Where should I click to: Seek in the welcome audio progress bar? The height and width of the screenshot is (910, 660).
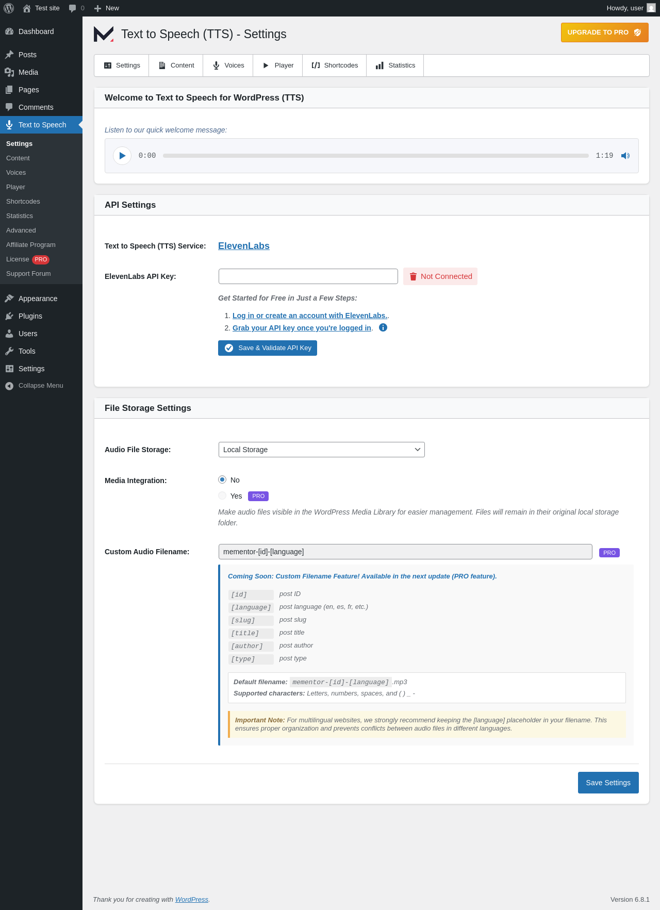point(376,156)
